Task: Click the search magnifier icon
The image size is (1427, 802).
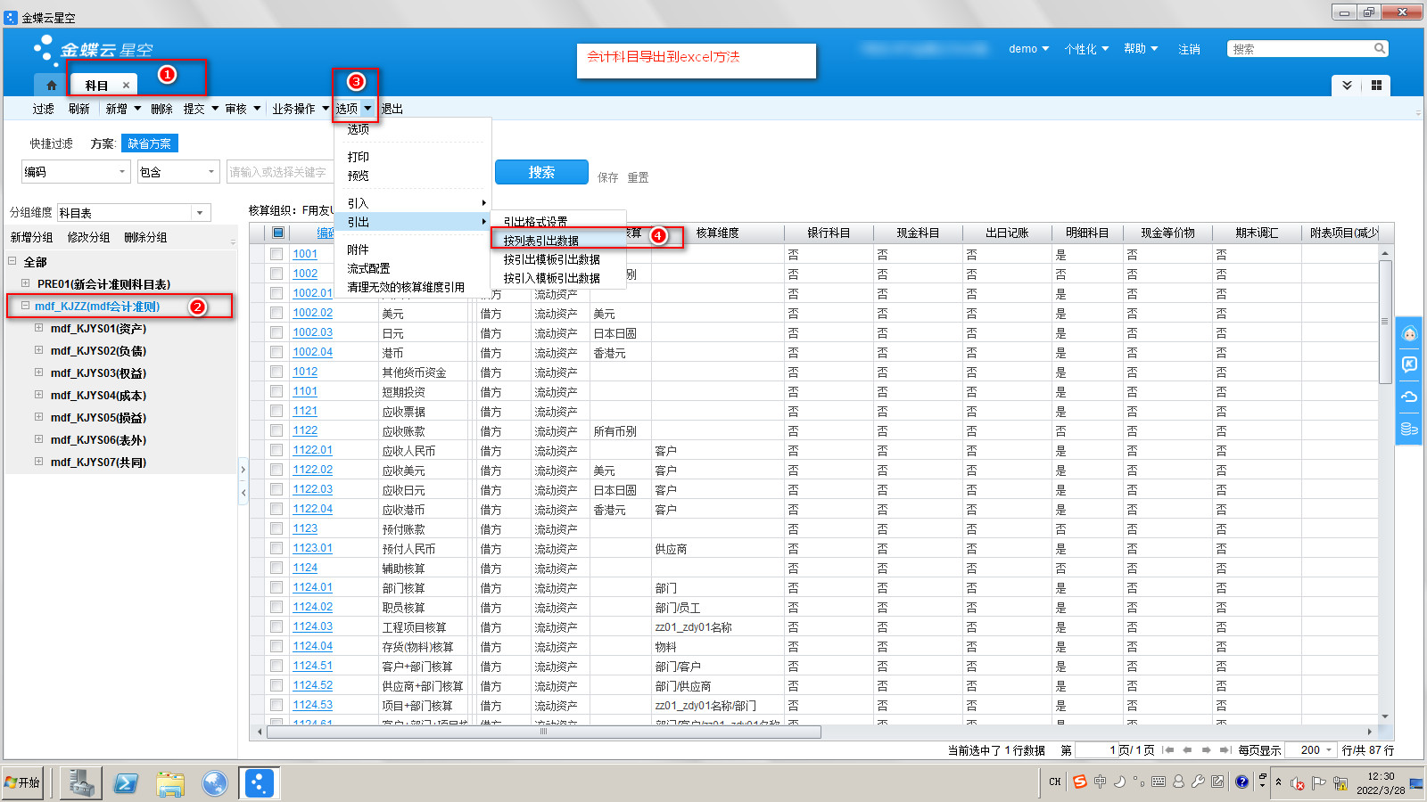Action: tap(1379, 49)
